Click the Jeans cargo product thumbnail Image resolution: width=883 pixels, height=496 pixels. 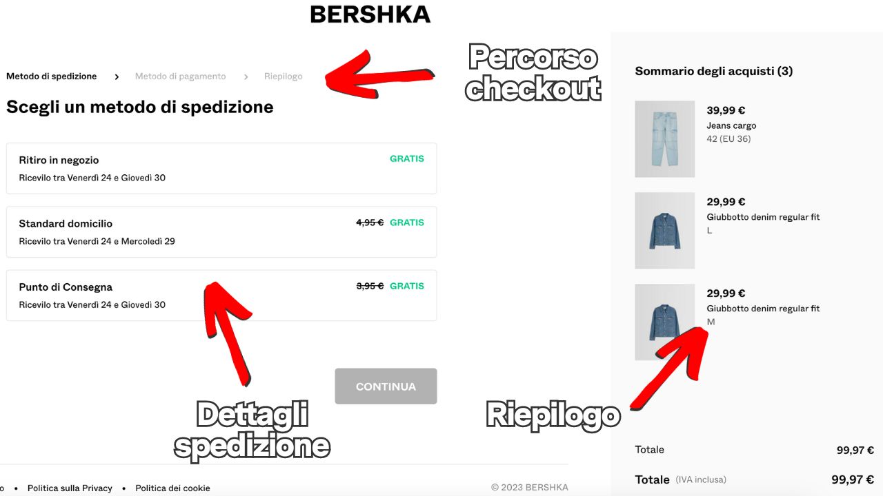point(664,139)
